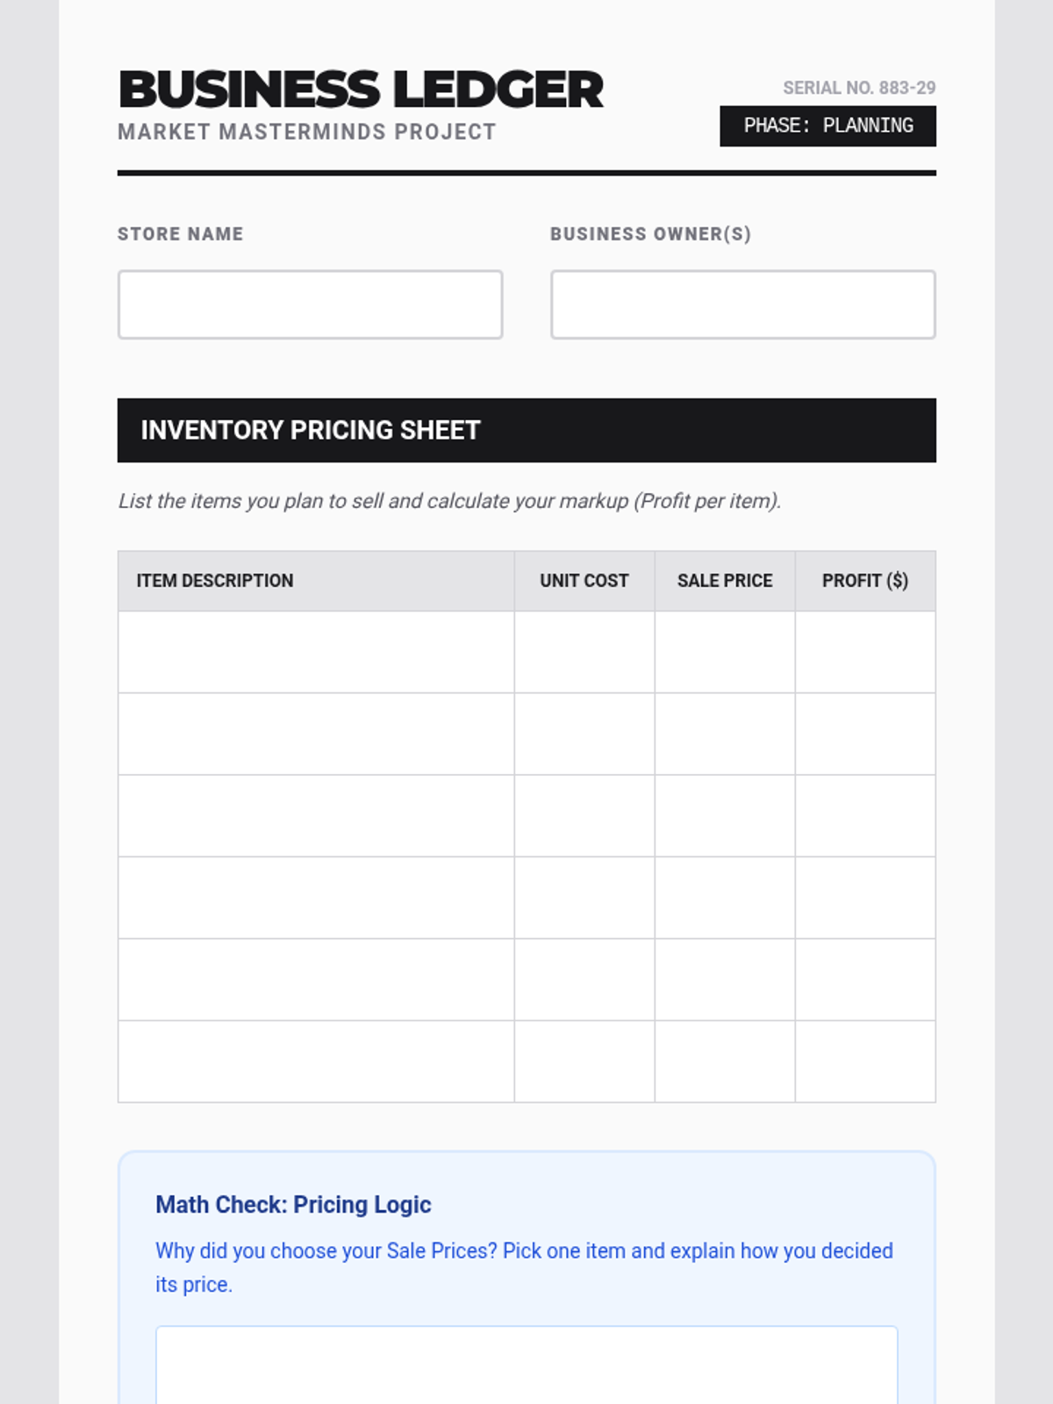Screen dimensions: 1053x1404
Task: Click the Store Name input field
Action: [x=310, y=304]
